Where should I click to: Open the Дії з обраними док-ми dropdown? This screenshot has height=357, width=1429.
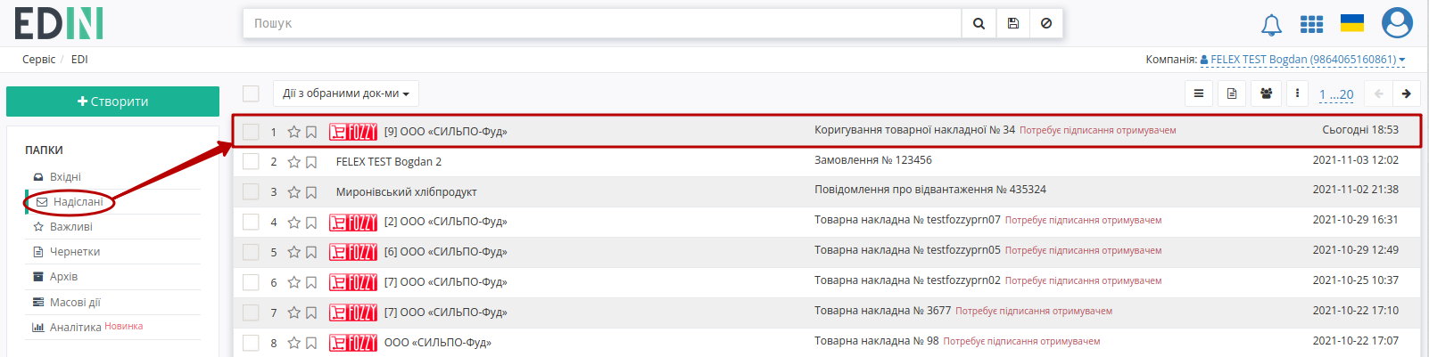[346, 93]
